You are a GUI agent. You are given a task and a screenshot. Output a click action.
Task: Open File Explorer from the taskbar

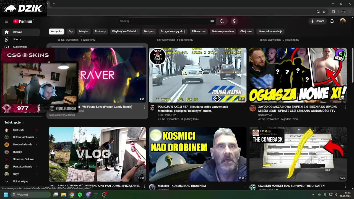tap(63, 195)
